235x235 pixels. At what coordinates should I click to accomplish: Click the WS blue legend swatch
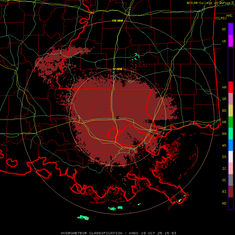(x=231, y=145)
